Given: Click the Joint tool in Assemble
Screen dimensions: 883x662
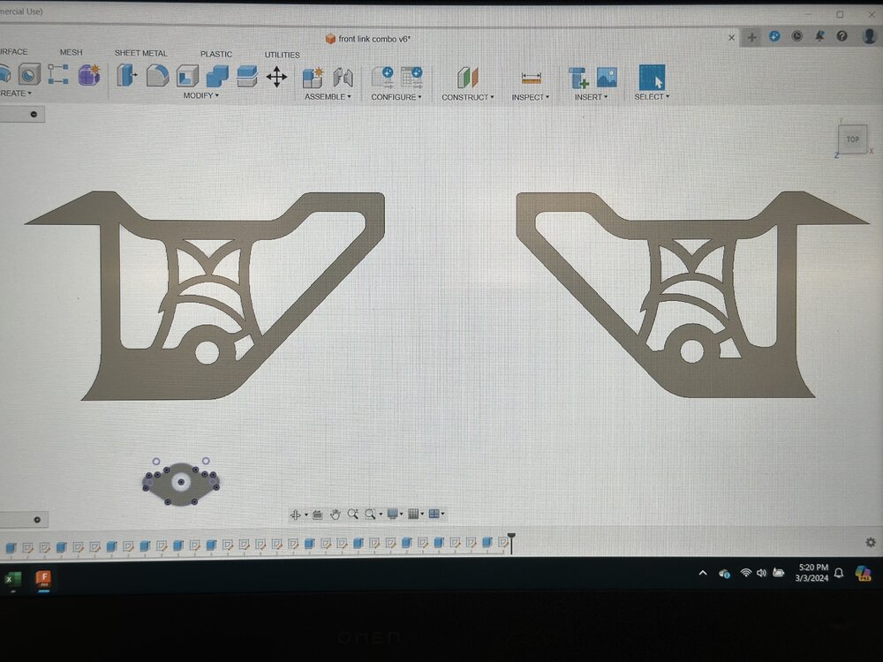Looking at the screenshot, I should pos(343,78).
